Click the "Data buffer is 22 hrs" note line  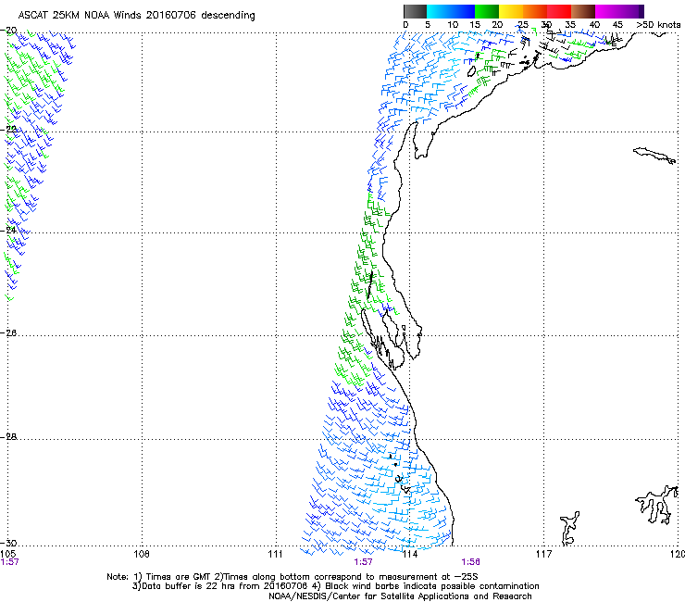click(335, 586)
